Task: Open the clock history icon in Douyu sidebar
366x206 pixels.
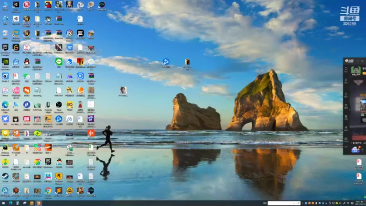Action: (x=346, y=81)
